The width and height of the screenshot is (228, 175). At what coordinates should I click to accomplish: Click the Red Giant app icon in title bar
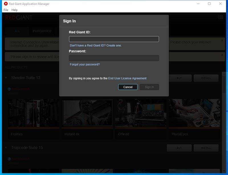6,4
